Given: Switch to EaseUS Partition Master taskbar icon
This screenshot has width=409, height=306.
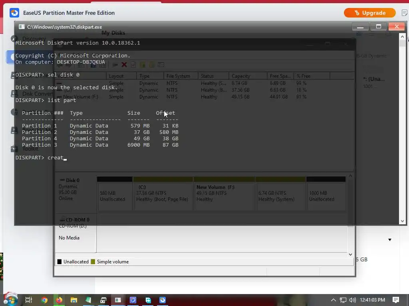Looking at the screenshot, I should 163,300.
